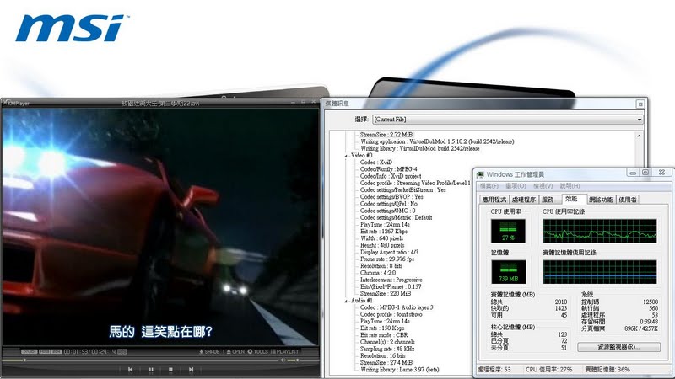Select the 'Frame rate : 29.976 fps' row
This screenshot has height=379, width=675.
point(387,259)
